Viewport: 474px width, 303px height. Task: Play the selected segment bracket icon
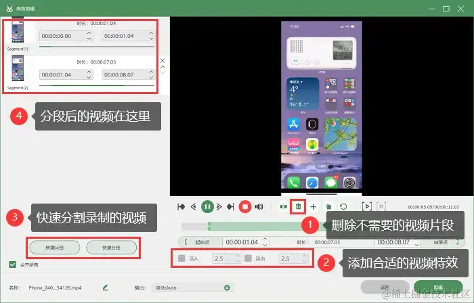point(367,206)
